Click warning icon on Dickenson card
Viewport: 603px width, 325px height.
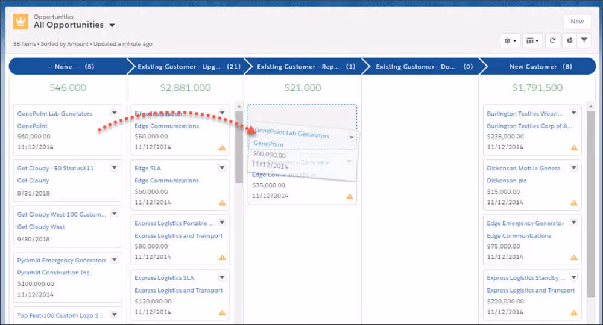[x=574, y=203]
